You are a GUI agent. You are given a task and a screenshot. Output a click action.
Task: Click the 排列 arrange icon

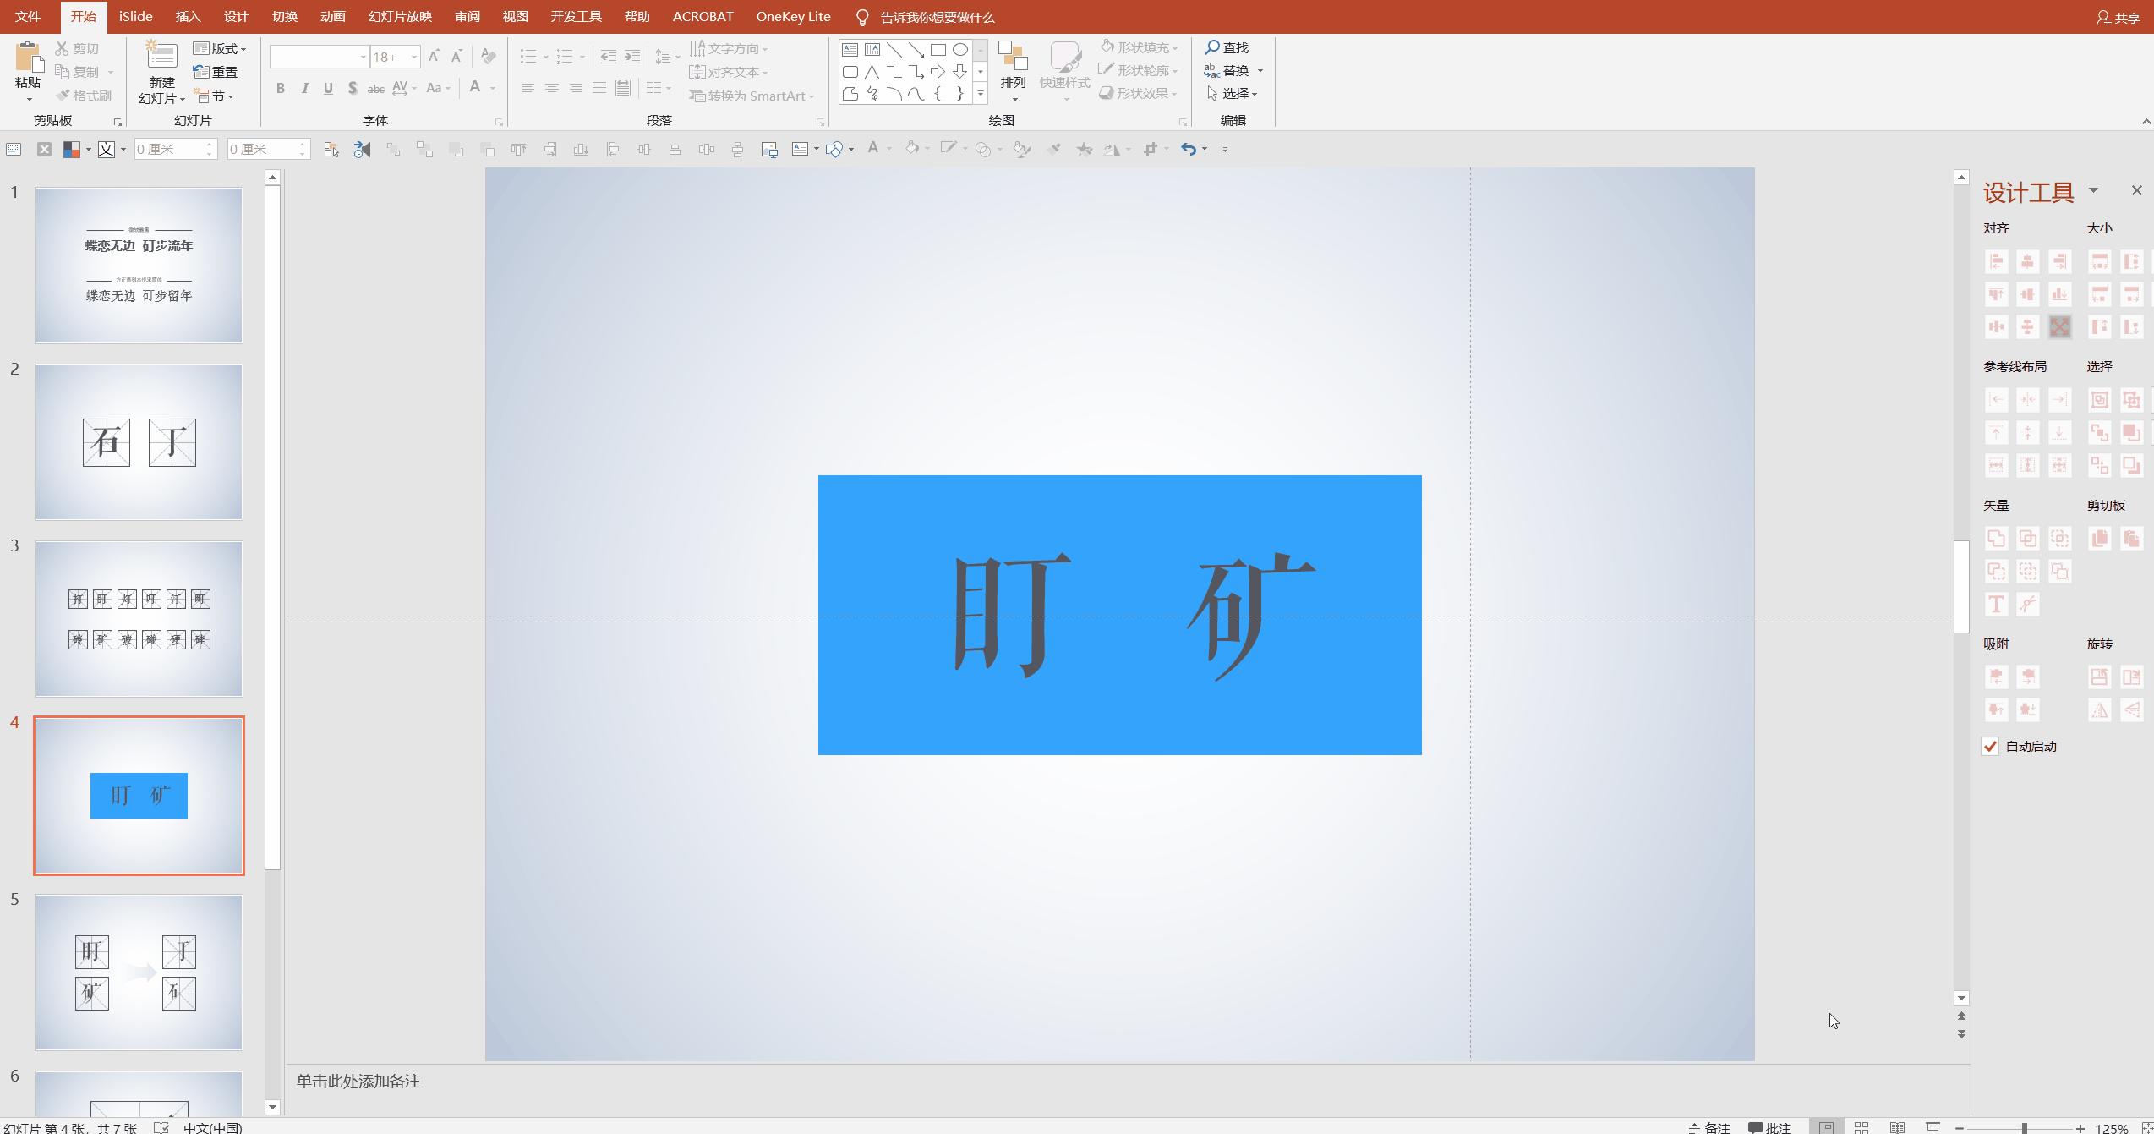[1012, 58]
